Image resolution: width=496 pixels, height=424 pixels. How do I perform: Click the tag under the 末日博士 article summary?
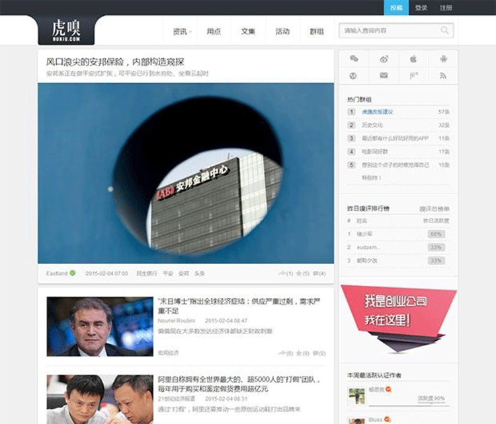168,353
